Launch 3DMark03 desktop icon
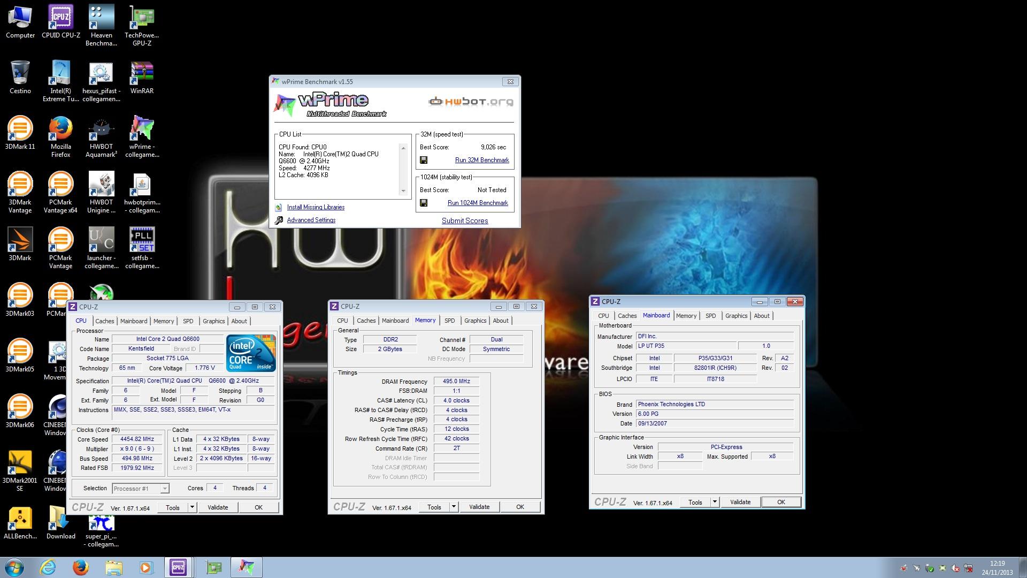1027x578 pixels. click(x=20, y=300)
